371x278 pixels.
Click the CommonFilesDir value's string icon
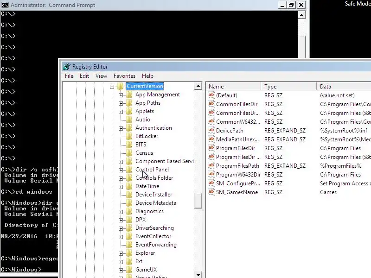pyautogui.click(x=211, y=104)
